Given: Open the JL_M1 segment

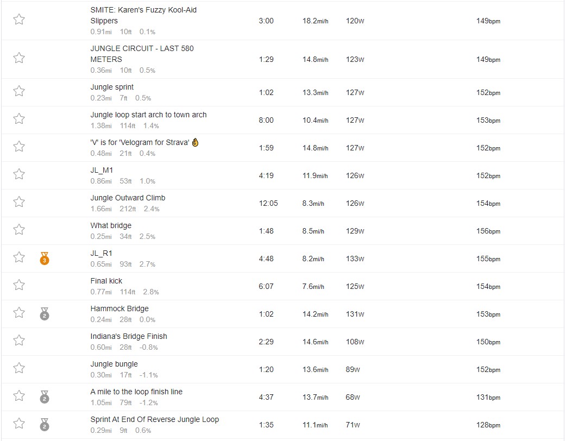Looking at the screenshot, I should [x=102, y=171].
